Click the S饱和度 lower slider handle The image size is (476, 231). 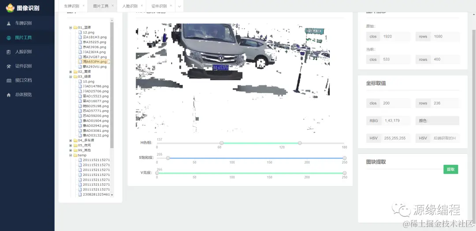point(168,158)
